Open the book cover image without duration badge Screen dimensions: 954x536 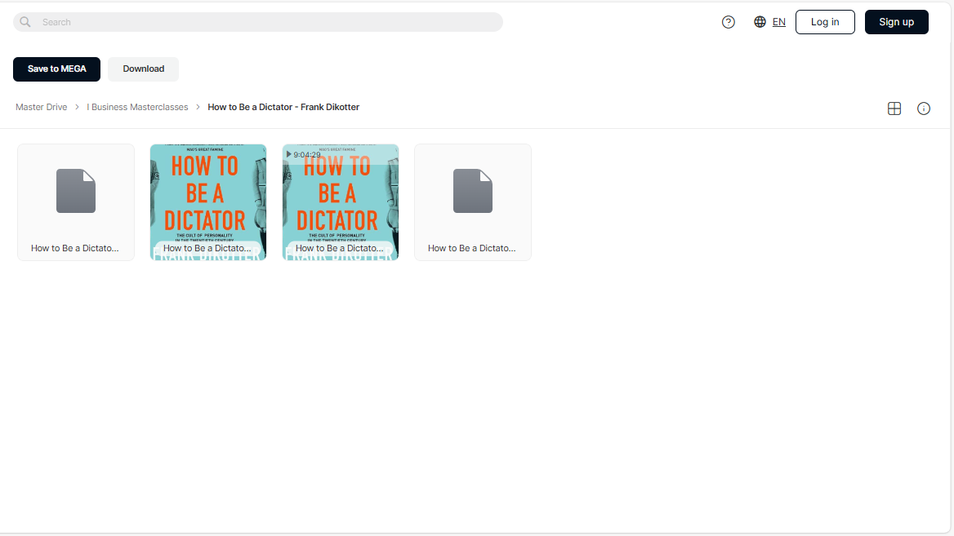[208, 202]
